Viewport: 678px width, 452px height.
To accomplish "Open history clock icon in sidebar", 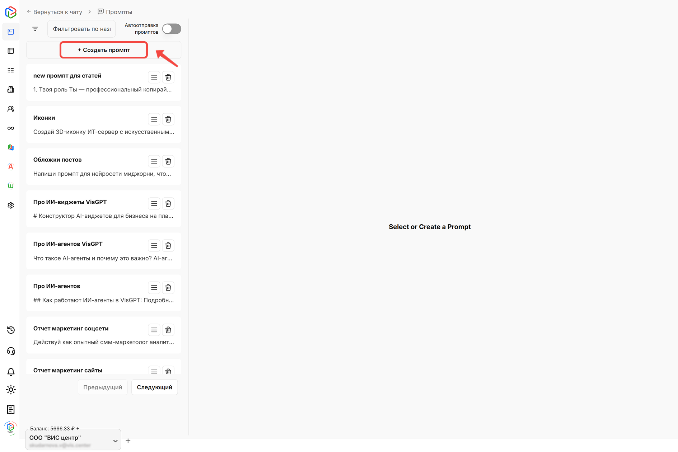I will tap(11, 330).
